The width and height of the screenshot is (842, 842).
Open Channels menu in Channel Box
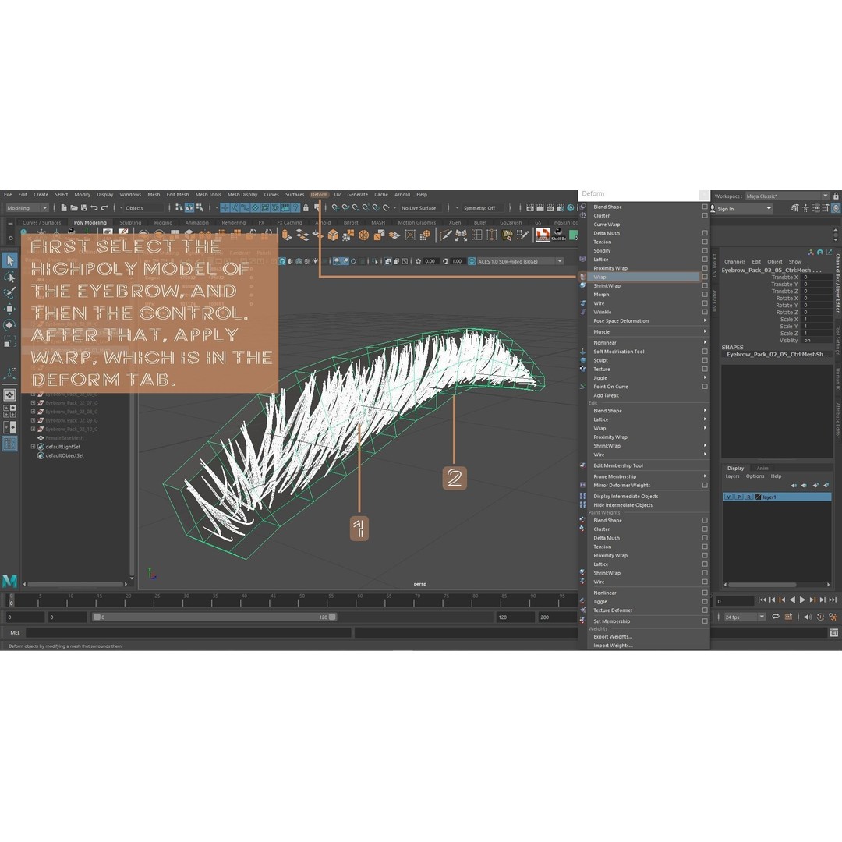734,261
